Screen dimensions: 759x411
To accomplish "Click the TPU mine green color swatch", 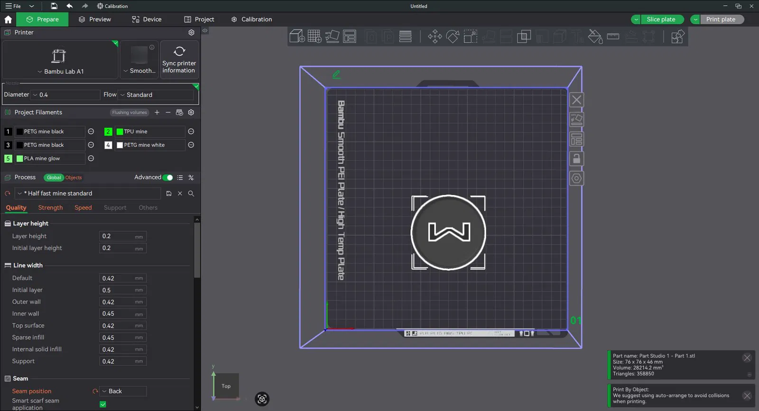I will click(x=120, y=132).
